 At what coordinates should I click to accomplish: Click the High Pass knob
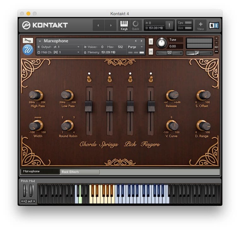tap(36, 95)
